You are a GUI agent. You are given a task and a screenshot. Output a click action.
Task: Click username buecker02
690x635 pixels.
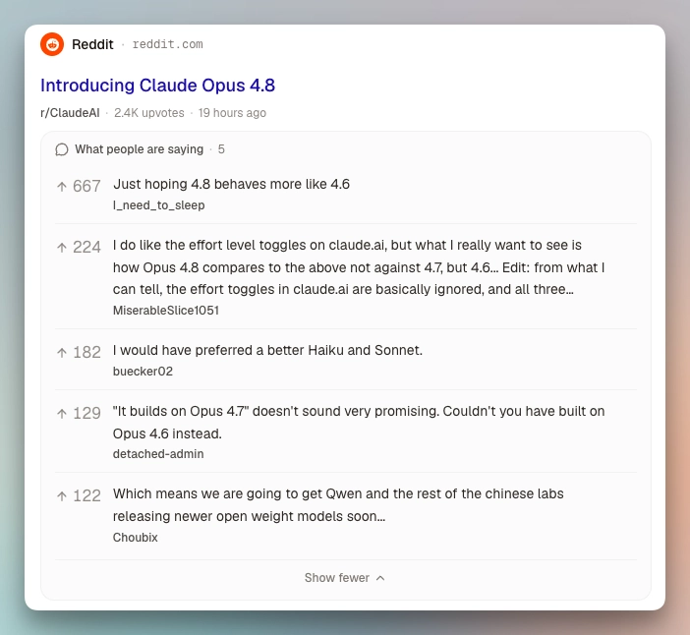coord(143,372)
